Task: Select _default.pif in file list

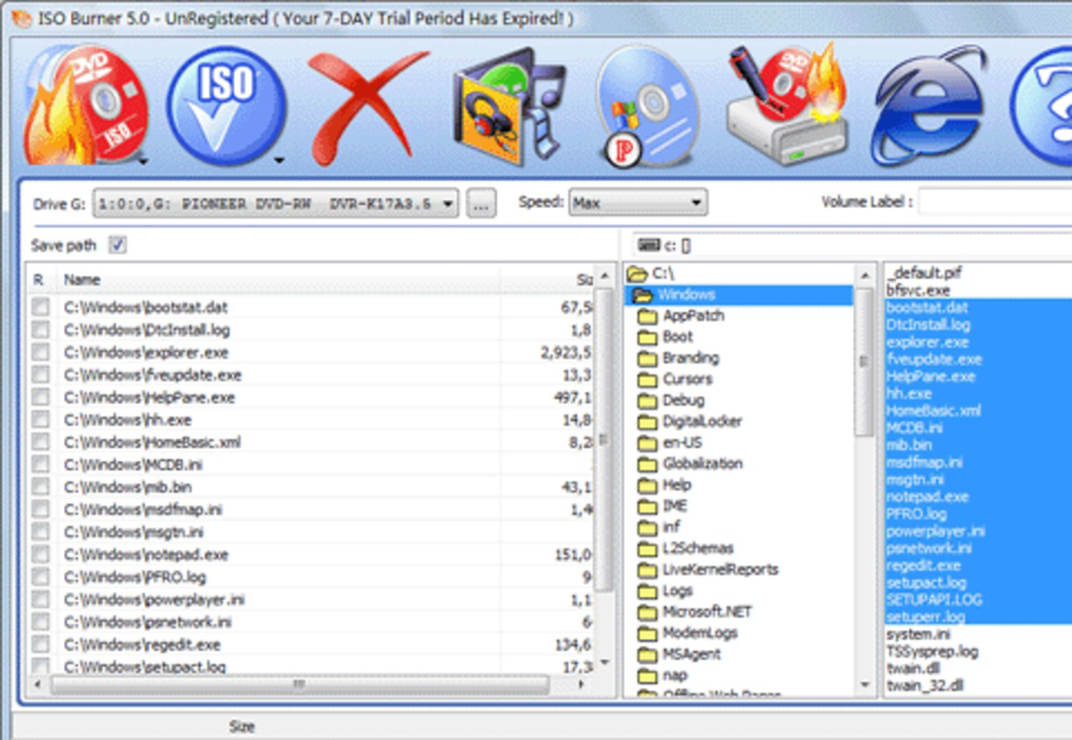Action: [x=924, y=273]
